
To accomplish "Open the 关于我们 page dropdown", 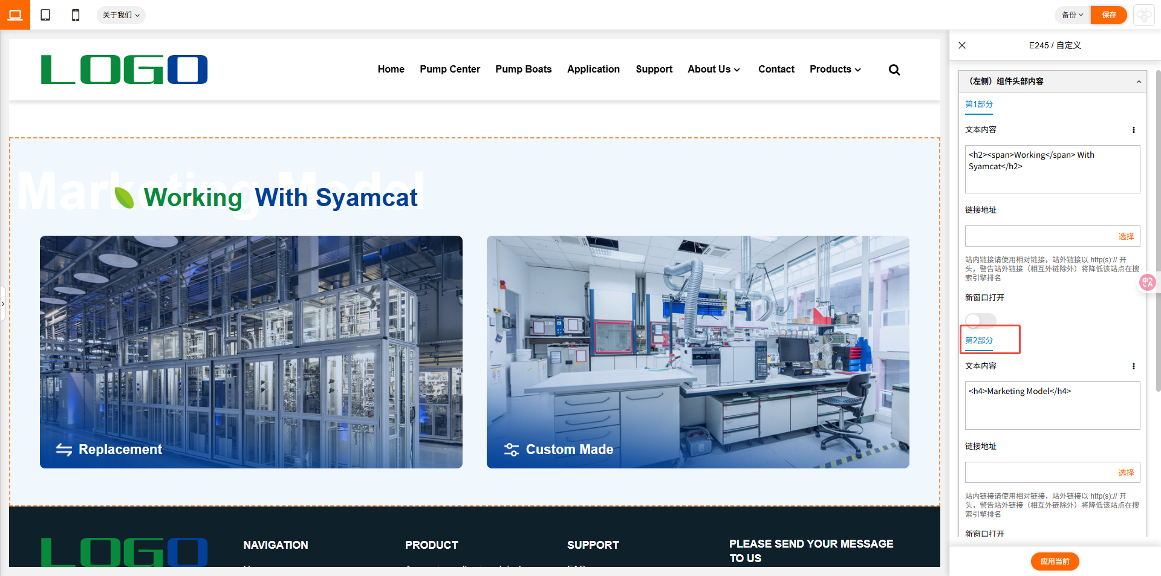I will click(x=121, y=15).
